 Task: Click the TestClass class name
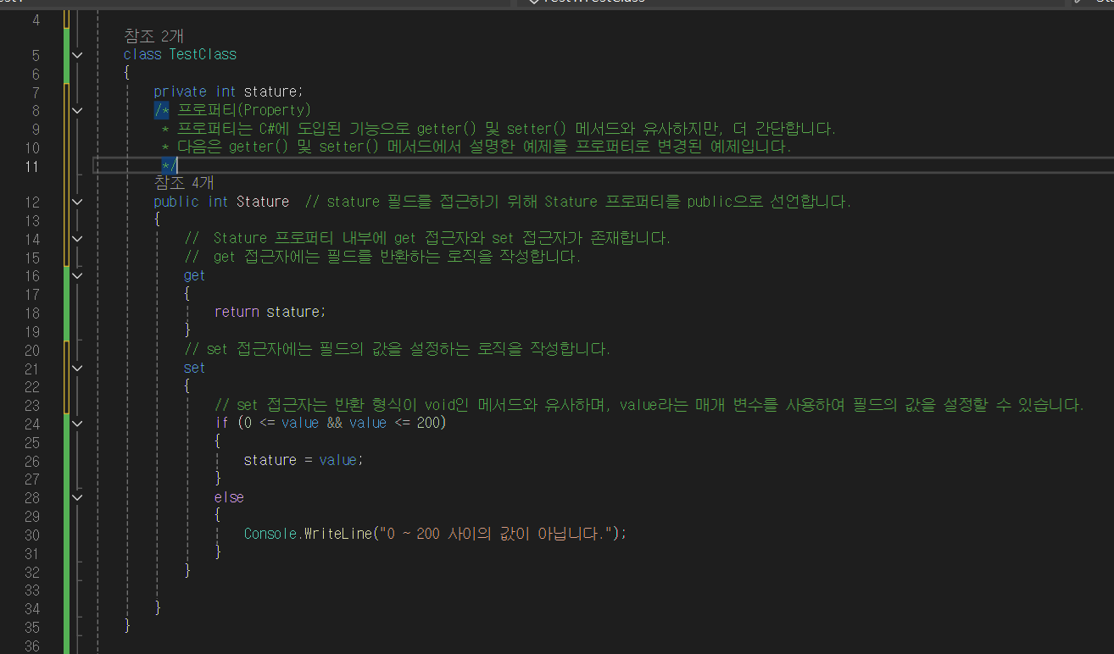(x=203, y=55)
